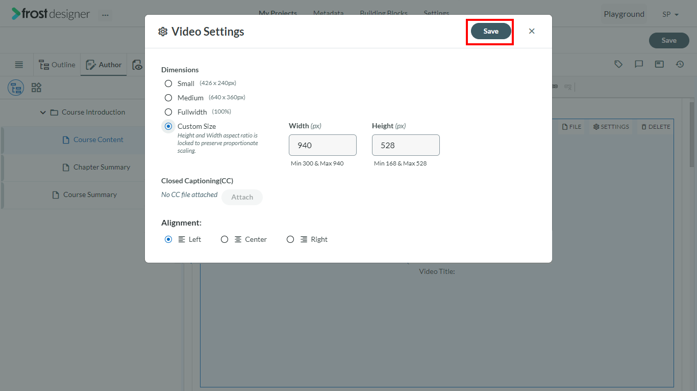Select Course Content in the tree
The image size is (697, 391).
pyautogui.click(x=98, y=140)
